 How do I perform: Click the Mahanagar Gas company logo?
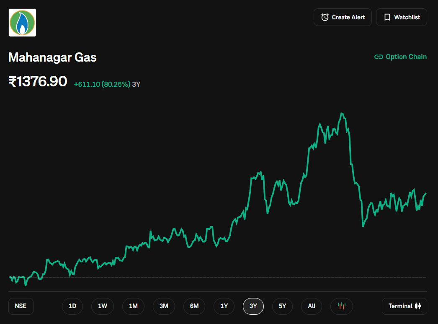[22, 23]
